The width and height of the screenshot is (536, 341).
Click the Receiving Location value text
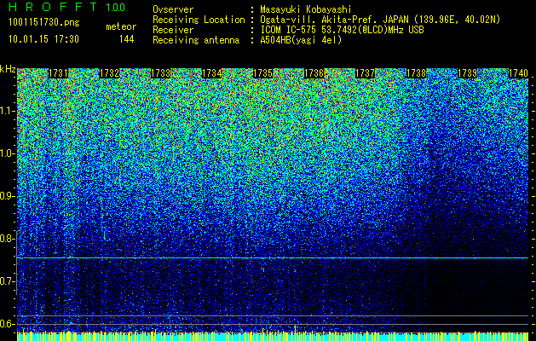pos(380,20)
